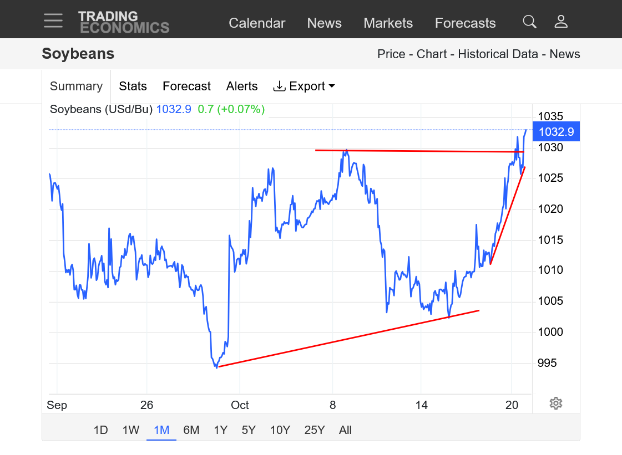Expand the Export dropdown
The image size is (622, 455).
[304, 86]
